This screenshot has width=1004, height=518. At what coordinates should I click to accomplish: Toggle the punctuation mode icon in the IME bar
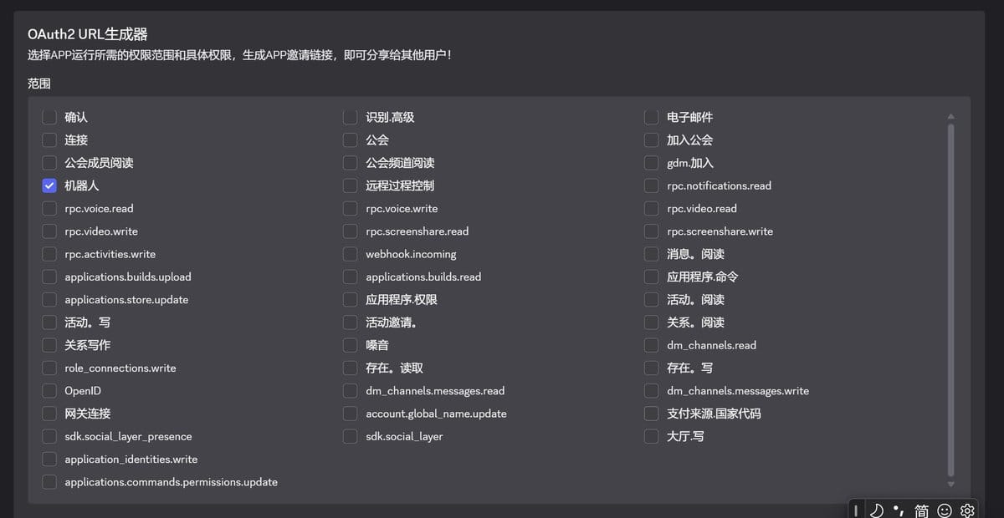click(x=899, y=510)
